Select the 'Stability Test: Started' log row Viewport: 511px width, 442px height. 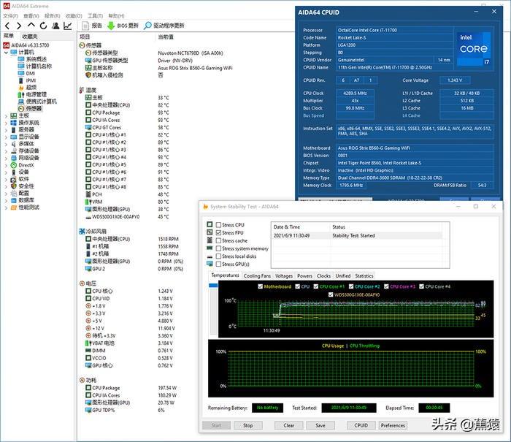point(356,235)
